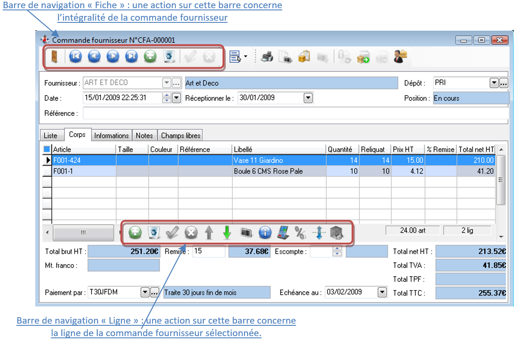This screenshot has height=340, width=518.
Task: Move the selected line down with the green arrow
Action: point(227,232)
